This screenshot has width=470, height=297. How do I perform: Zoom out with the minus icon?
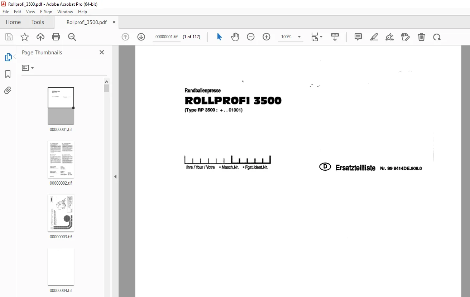(x=251, y=37)
